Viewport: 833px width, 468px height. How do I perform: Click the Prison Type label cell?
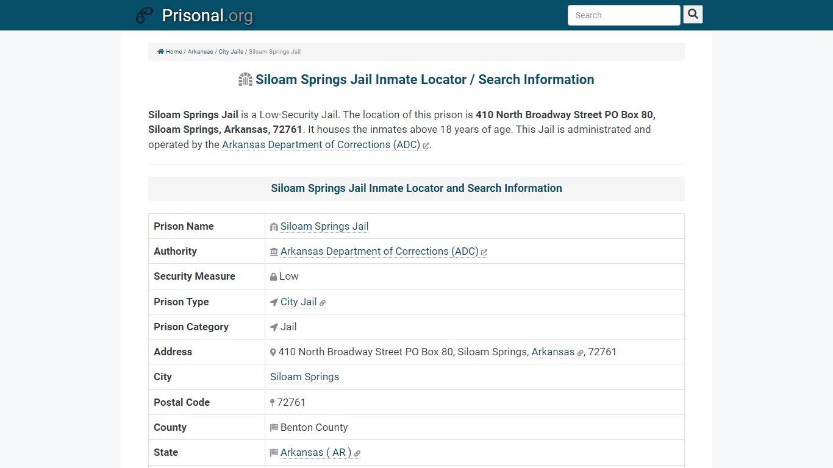point(207,302)
